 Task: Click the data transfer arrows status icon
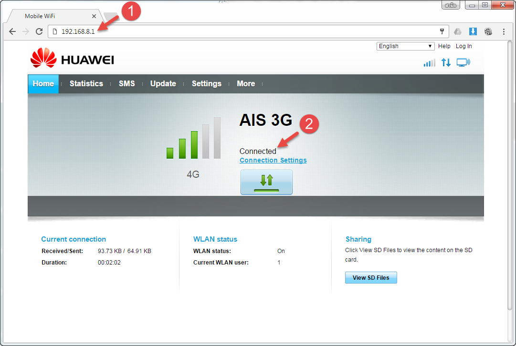(x=446, y=62)
